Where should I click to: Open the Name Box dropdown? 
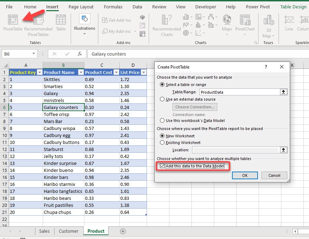pyautogui.click(x=34, y=54)
